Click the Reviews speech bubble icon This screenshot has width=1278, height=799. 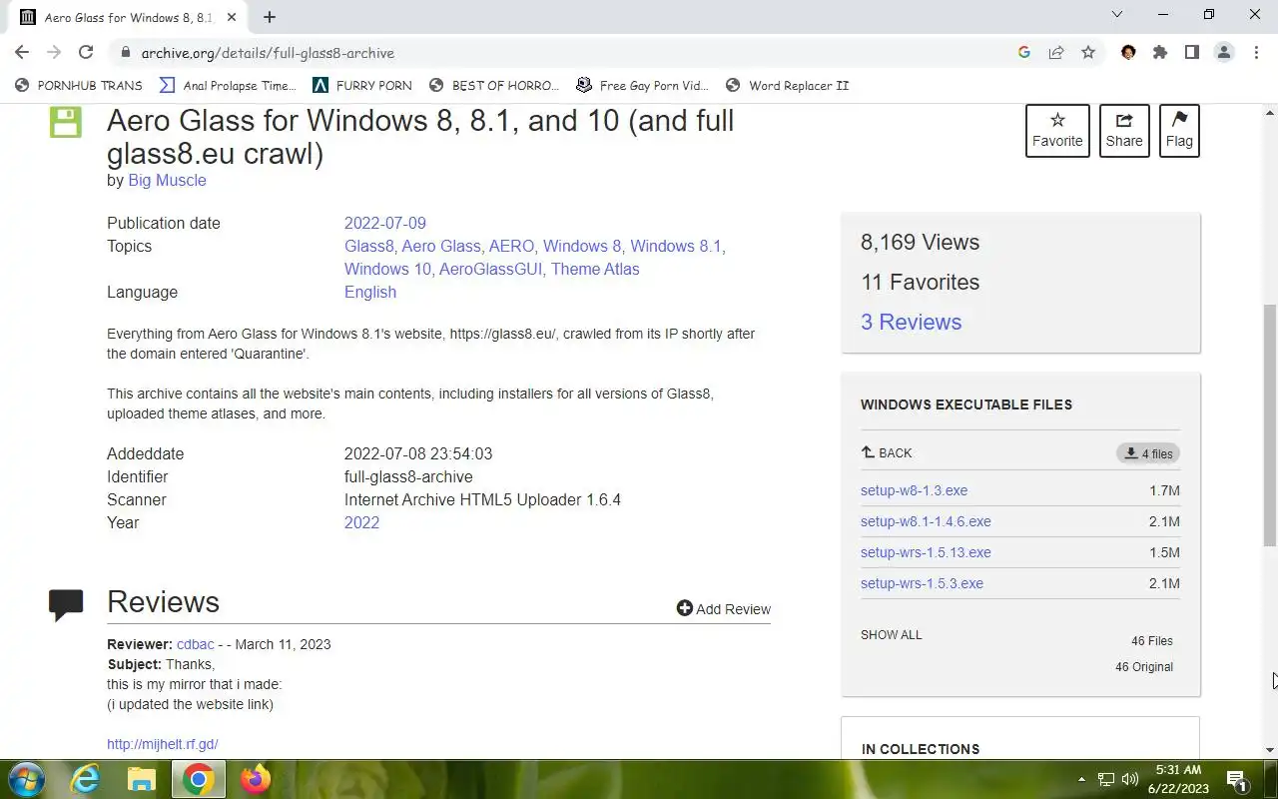click(x=66, y=604)
